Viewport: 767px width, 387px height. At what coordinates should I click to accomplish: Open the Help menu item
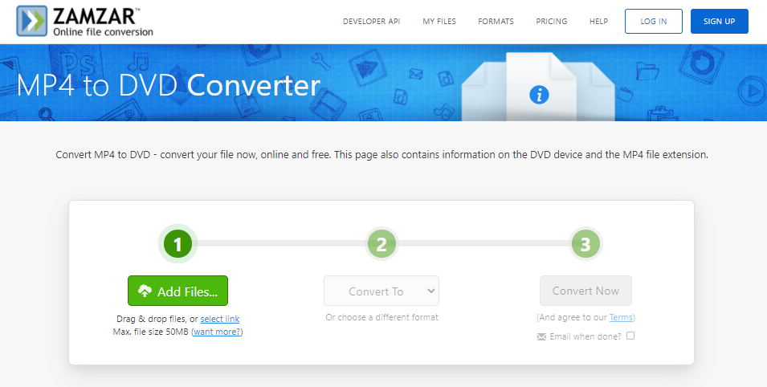pyautogui.click(x=598, y=22)
